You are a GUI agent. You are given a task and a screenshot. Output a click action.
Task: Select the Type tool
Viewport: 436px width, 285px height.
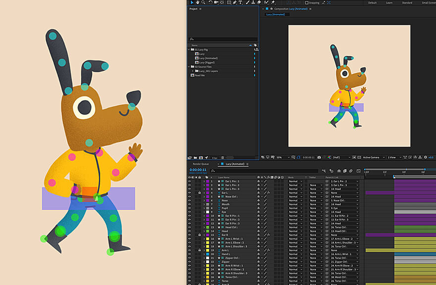coord(241,2)
